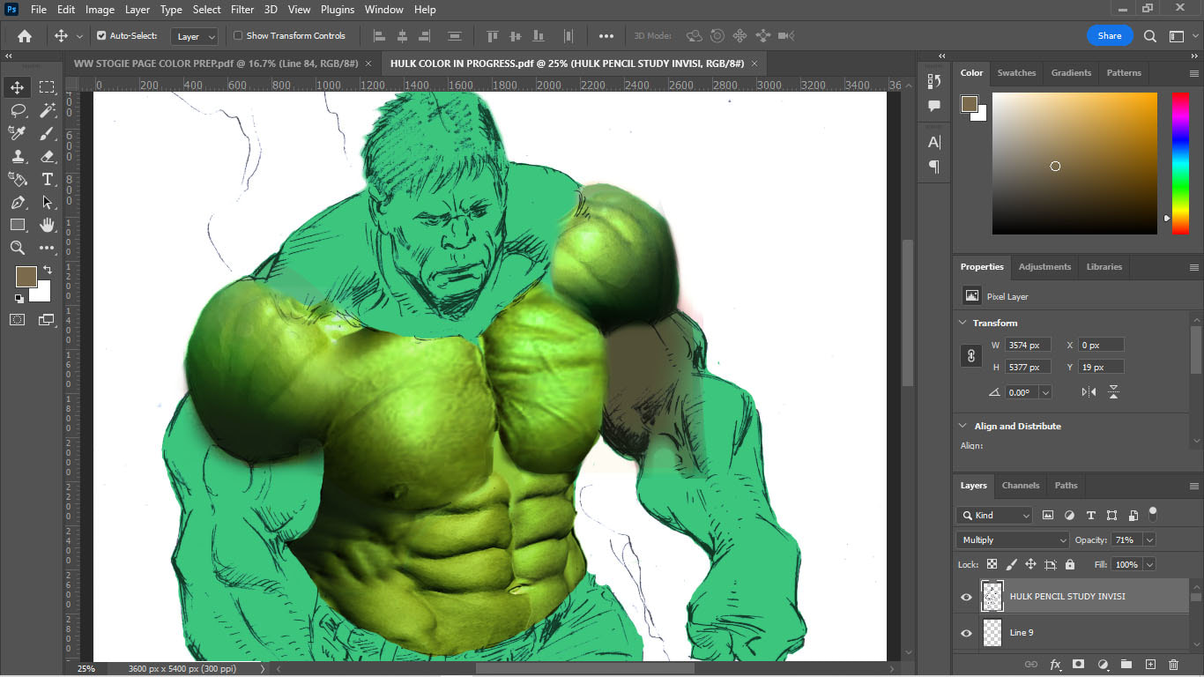
Task: Open the Search magnifier icon
Action: pos(1150,36)
